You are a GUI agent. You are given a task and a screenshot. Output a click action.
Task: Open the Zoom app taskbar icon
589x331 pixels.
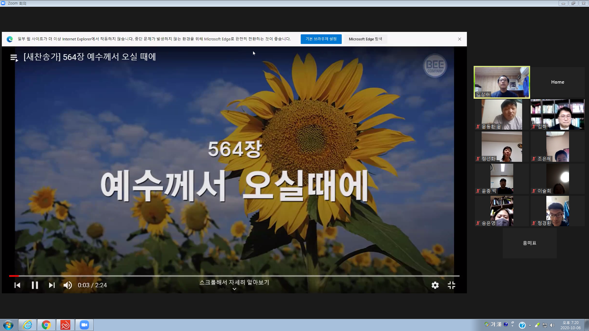[x=84, y=325]
